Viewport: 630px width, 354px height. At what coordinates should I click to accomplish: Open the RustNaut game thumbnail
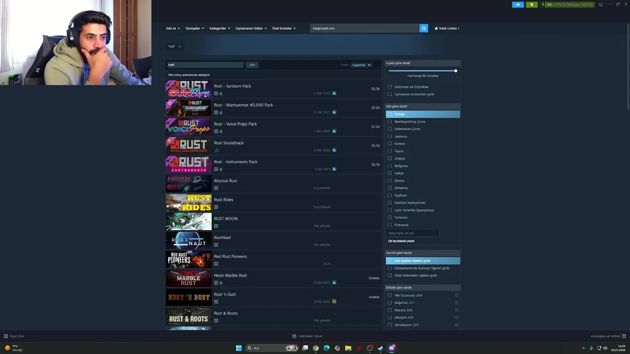pos(189,240)
